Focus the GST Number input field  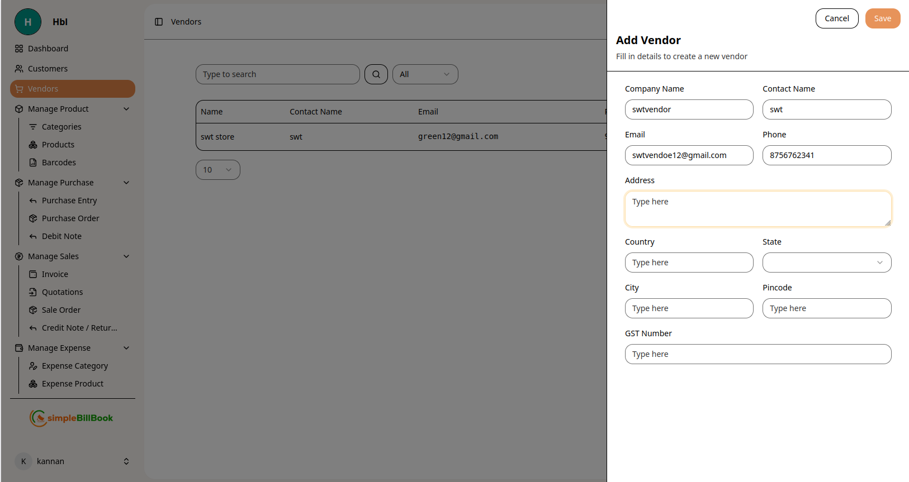(757, 354)
